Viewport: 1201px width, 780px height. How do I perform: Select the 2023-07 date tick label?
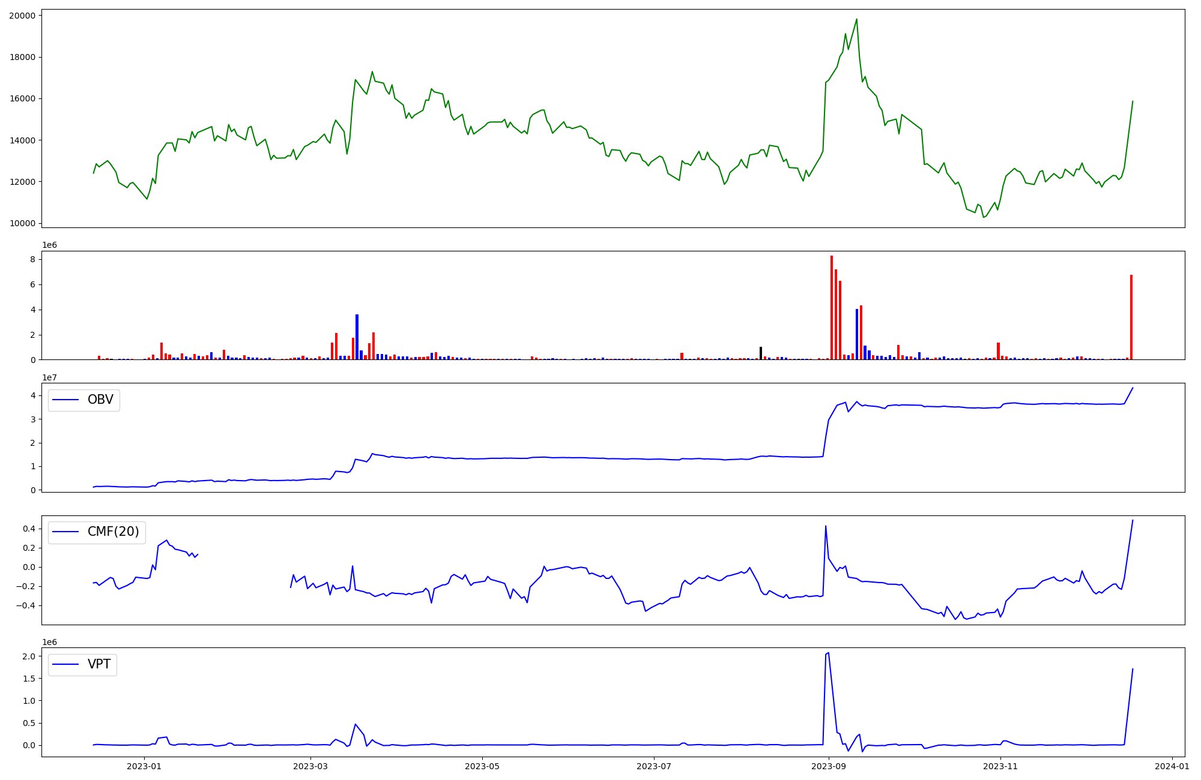pyautogui.click(x=654, y=766)
